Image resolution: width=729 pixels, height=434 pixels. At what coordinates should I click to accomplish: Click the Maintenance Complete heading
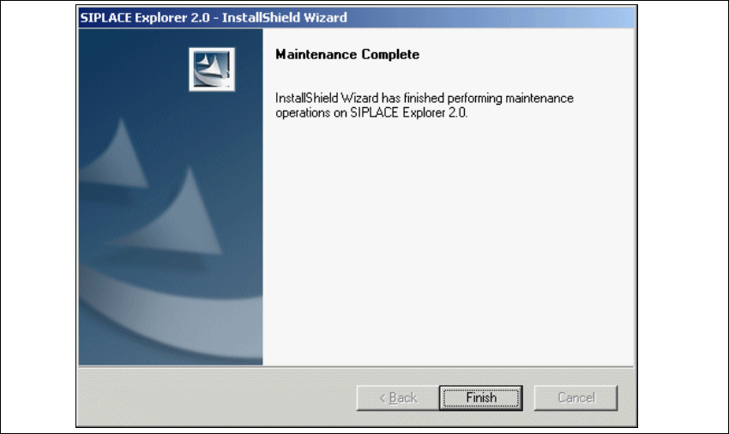pos(347,54)
